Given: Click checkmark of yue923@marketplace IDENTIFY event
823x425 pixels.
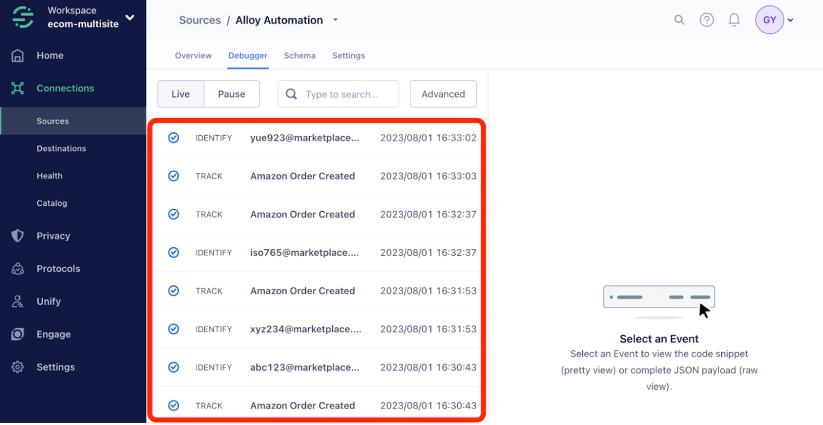Looking at the screenshot, I should [x=173, y=138].
